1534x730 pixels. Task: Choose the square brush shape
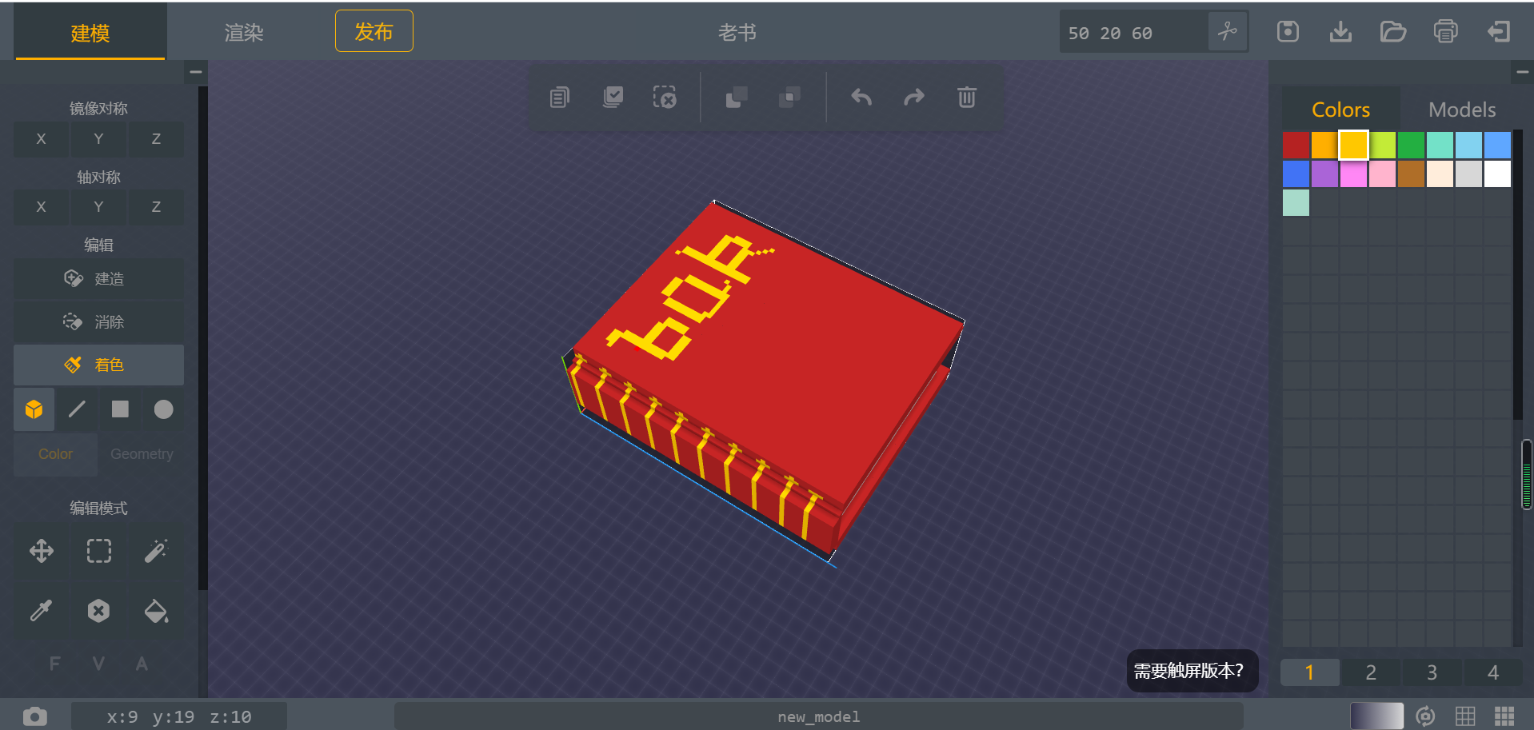point(120,409)
